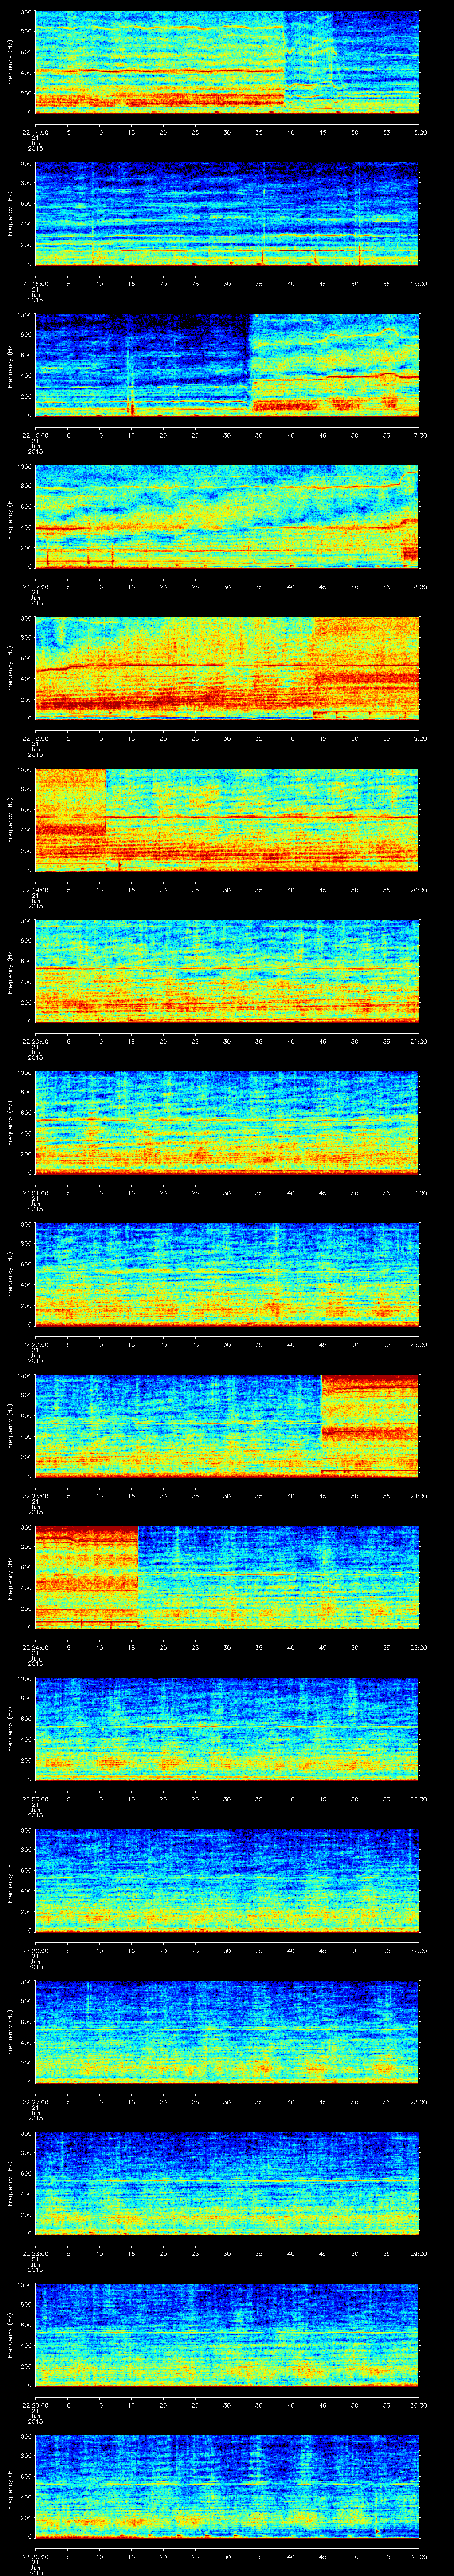454x2576 pixels.
Task: Click the 22:16:00 start time label
Action: coord(36,435)
